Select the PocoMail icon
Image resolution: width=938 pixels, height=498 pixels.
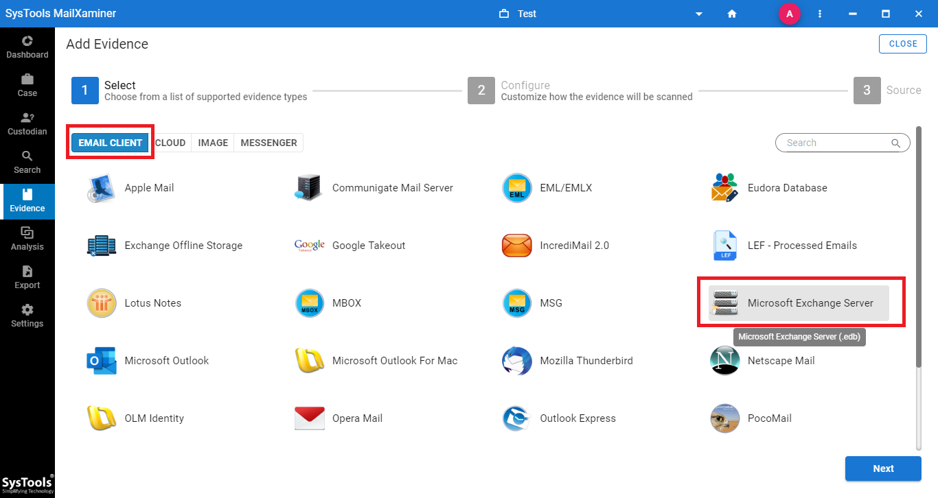coord(725,418)
